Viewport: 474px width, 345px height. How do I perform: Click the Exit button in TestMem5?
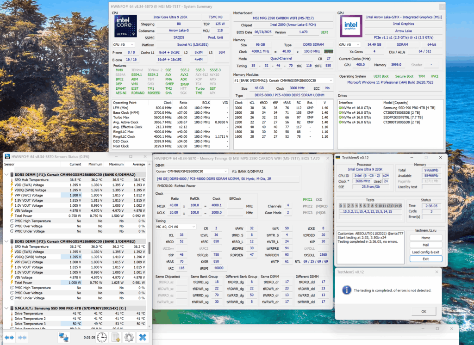426,259
